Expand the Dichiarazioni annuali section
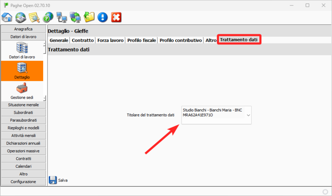 click(x=23, y=143)
